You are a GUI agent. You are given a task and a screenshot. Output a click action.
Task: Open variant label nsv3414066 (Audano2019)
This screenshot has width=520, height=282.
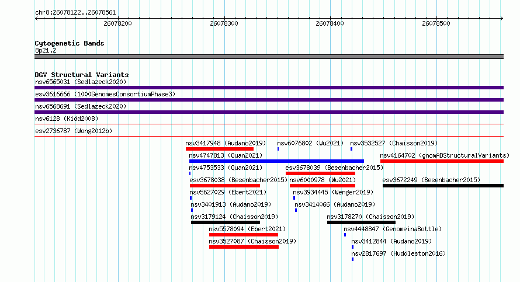[335, 204]
